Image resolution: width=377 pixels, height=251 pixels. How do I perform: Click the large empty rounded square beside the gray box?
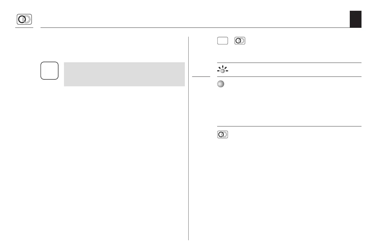point(49,70)
